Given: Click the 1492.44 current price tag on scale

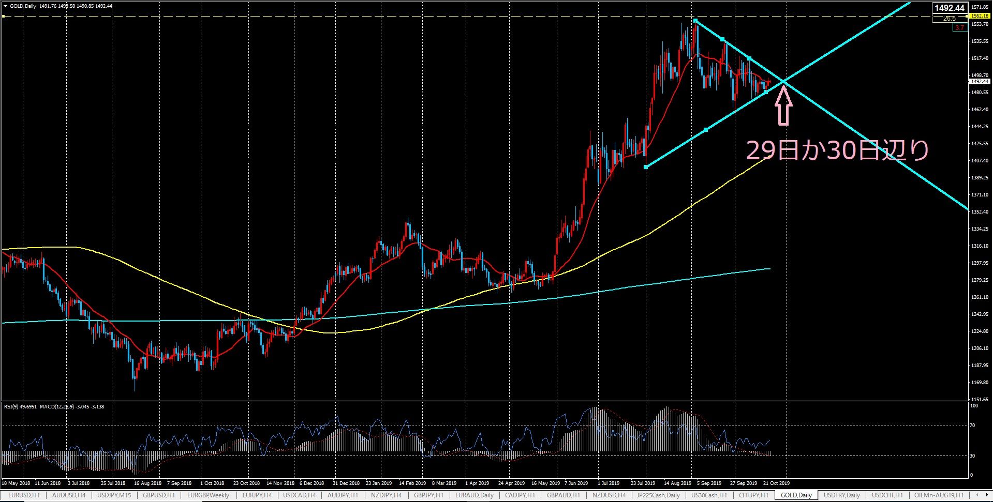Looking at the screenshot, I should point(980,82).
